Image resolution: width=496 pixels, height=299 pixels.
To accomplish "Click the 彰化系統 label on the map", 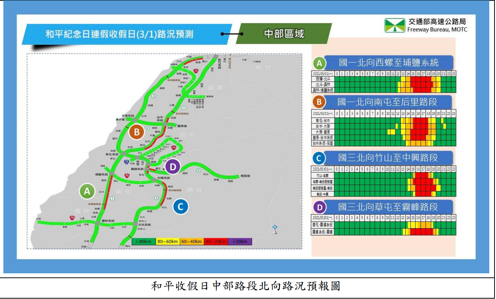I will coord(112,154).
